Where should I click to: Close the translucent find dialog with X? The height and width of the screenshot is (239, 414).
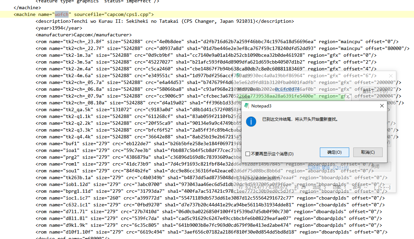(391, 76)
